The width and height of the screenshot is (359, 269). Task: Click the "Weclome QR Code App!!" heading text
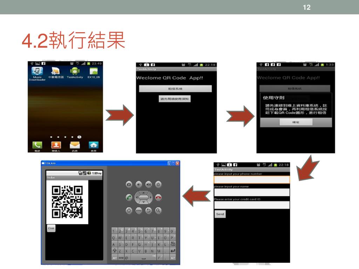point(170,78)
